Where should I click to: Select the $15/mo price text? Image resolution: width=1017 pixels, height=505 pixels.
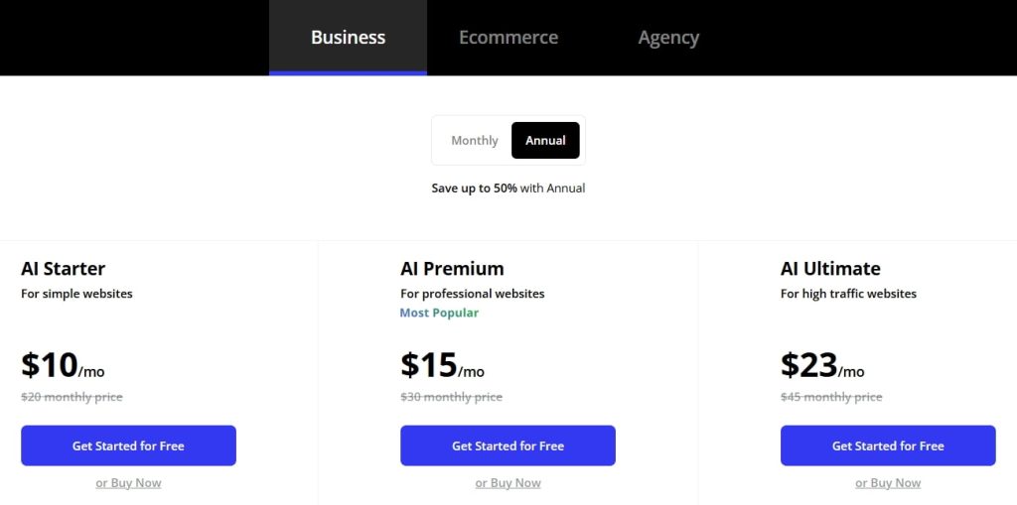tap(442, 366)
